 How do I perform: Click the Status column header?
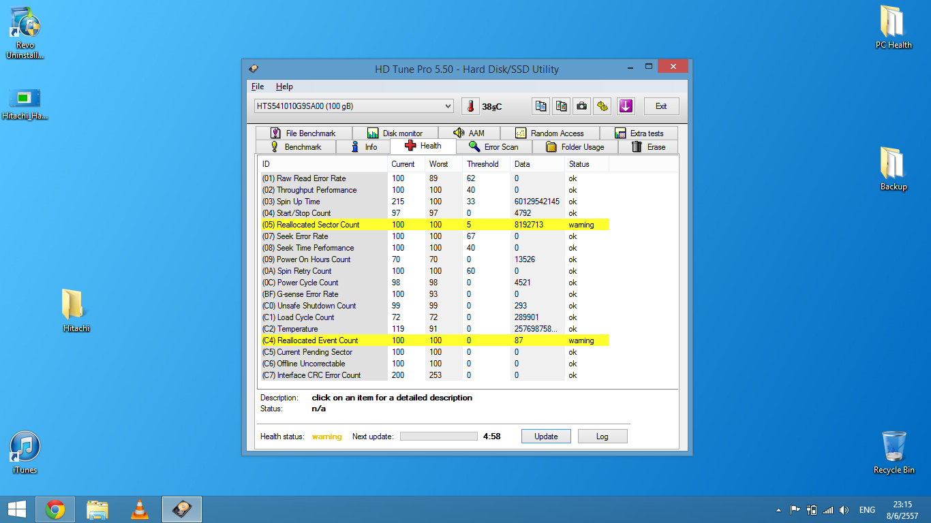click(587, 164)
